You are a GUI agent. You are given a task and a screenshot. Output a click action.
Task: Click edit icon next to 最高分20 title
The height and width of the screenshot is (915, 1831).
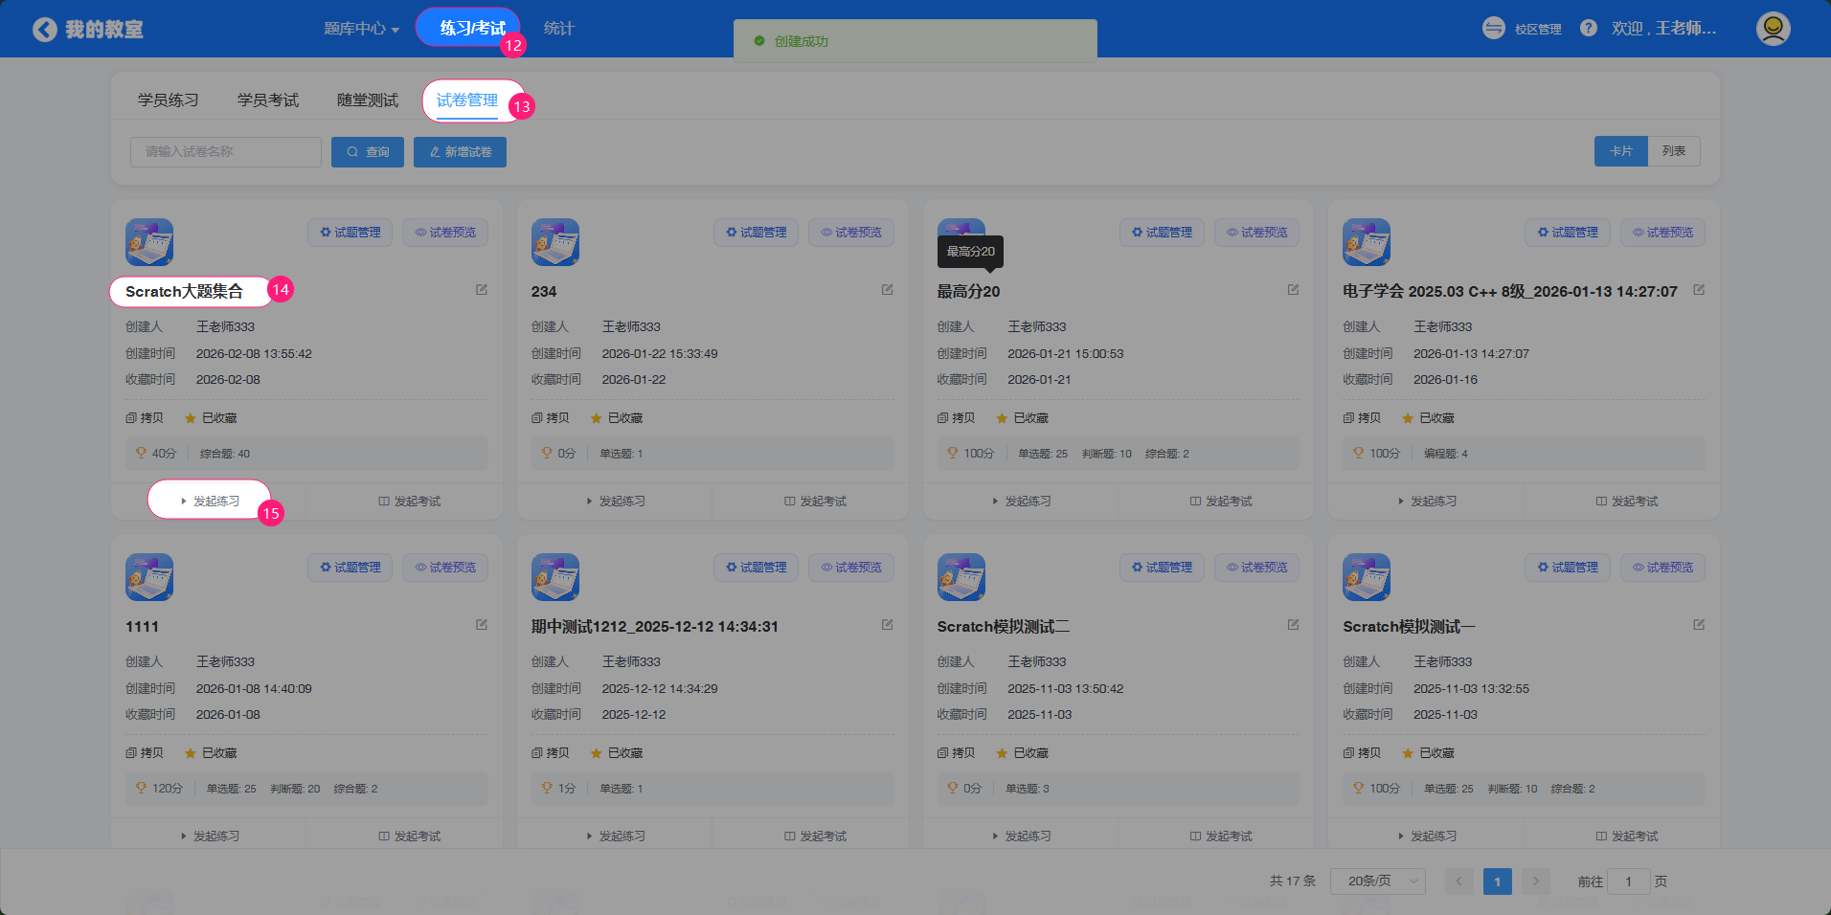pyautogui.click(x=1293, y=290)
